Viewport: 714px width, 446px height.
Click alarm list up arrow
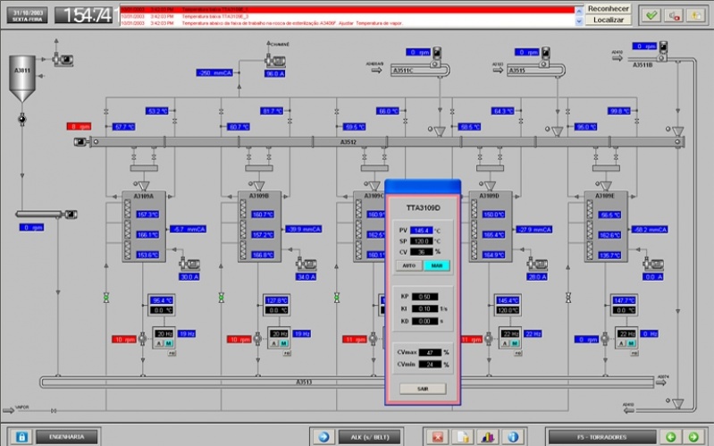tap(579, 11)
